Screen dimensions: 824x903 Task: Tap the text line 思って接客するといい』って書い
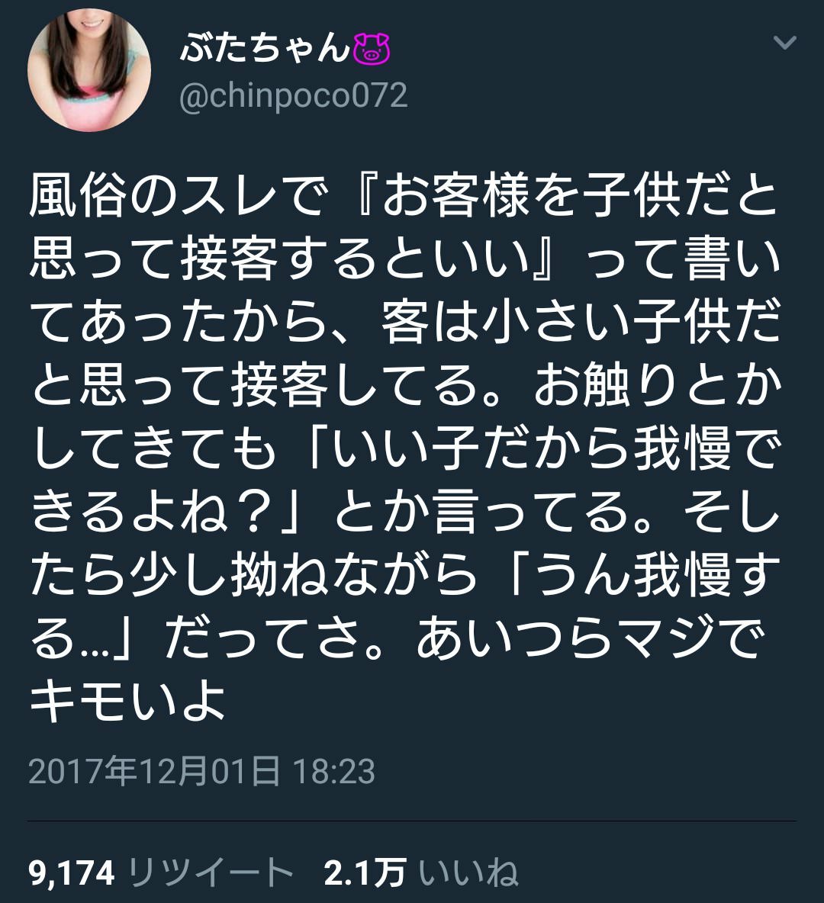pyautogui.click(x=404, y=259)
